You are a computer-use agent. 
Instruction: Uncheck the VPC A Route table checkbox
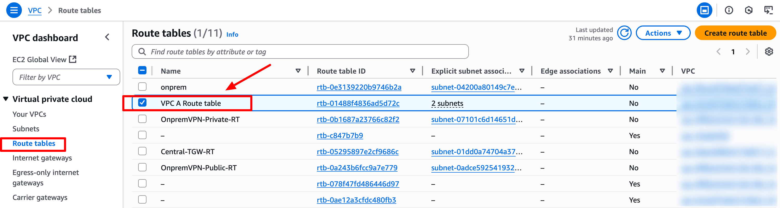[142, 103]
